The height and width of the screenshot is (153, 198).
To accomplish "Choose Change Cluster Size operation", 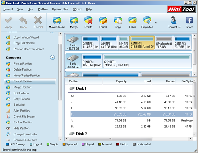I will [25, 140].
